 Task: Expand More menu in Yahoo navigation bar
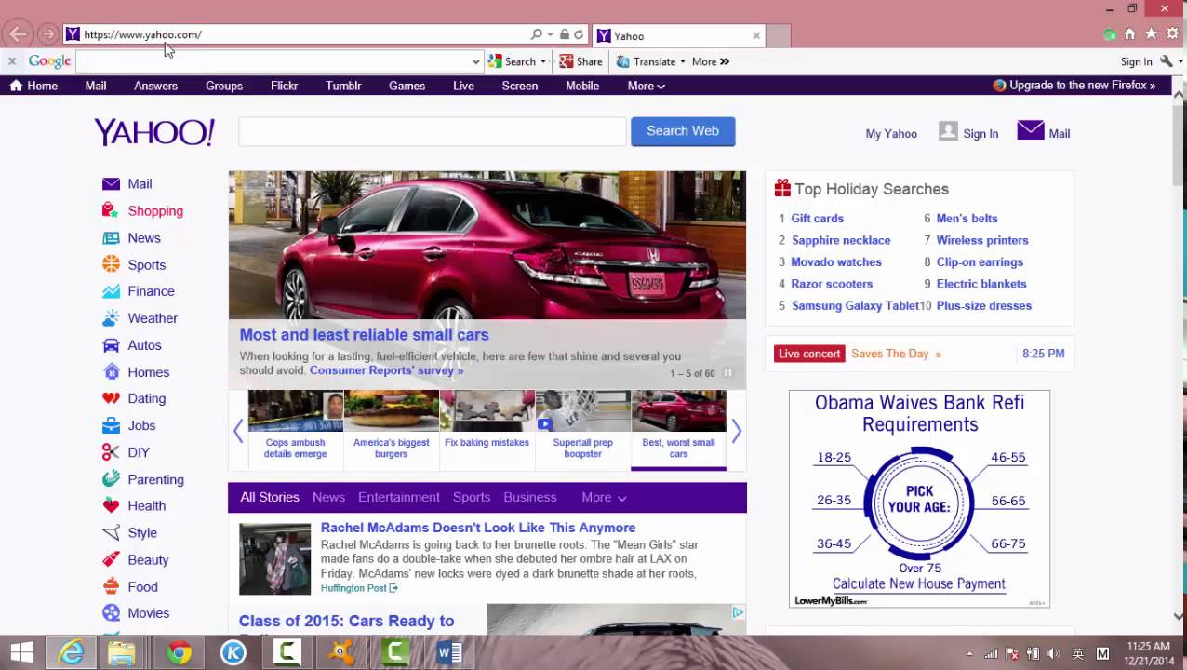647,86
